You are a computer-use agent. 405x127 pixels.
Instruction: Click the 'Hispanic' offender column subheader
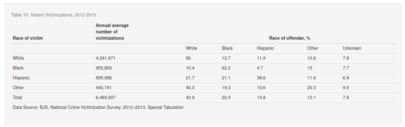point(265,48)
